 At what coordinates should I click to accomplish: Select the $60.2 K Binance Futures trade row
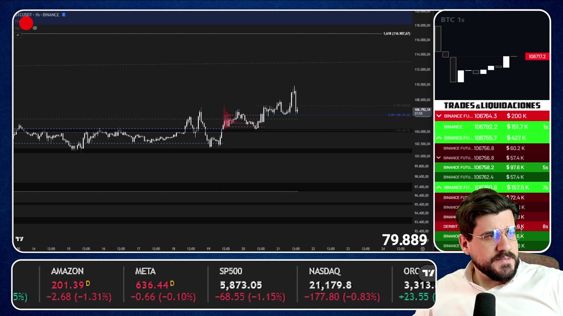[x=492, y=148]
